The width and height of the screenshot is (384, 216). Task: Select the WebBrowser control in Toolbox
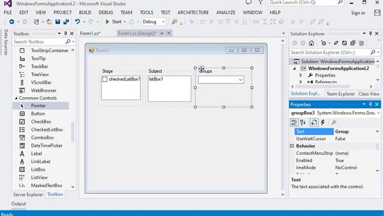tap(43, 91)
